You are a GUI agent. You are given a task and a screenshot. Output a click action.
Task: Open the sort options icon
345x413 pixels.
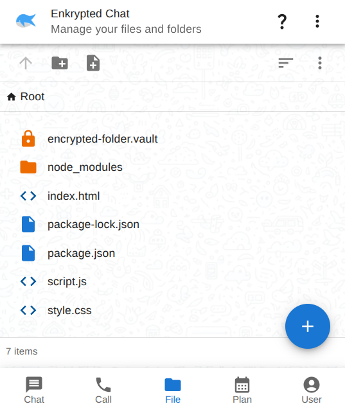tap(286, 63)
